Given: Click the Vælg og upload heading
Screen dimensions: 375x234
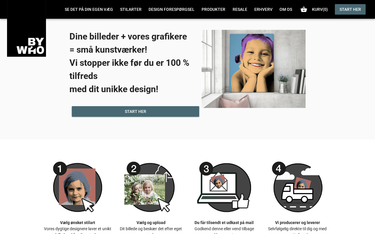Looking at the screenshot, I should point(151,223).
